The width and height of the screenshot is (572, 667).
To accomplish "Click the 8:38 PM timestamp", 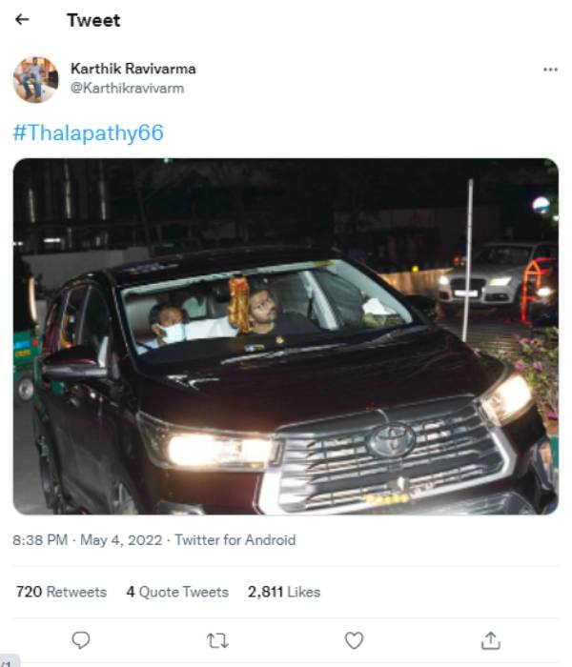I will (40, 540).
